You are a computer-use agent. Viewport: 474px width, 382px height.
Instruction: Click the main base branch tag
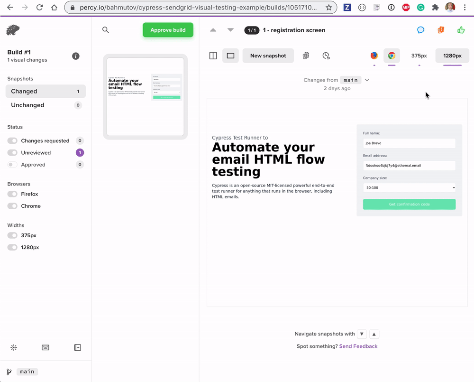coord(351,80)
